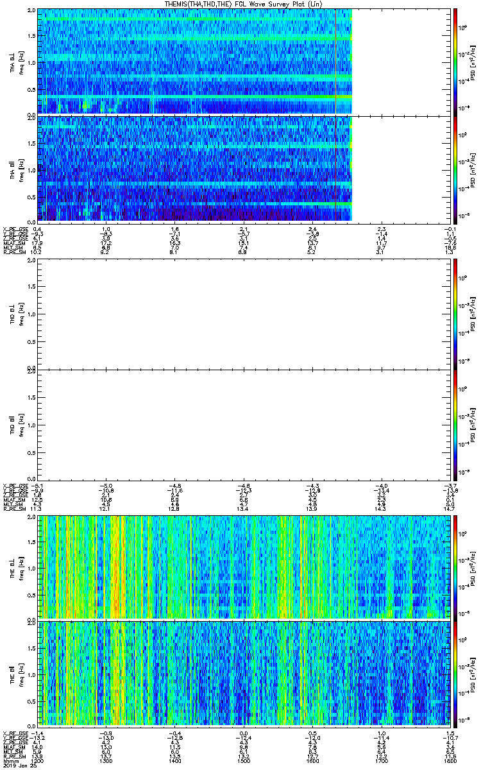Viewport: 481px width, 770px height.
Task: Click the 1500 time tick label
Action: (x=244, y=760)
